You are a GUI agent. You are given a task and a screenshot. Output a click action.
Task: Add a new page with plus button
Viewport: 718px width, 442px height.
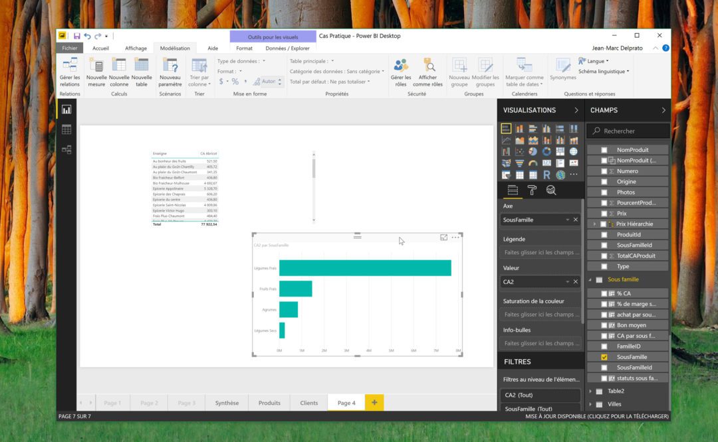point(374,403)
